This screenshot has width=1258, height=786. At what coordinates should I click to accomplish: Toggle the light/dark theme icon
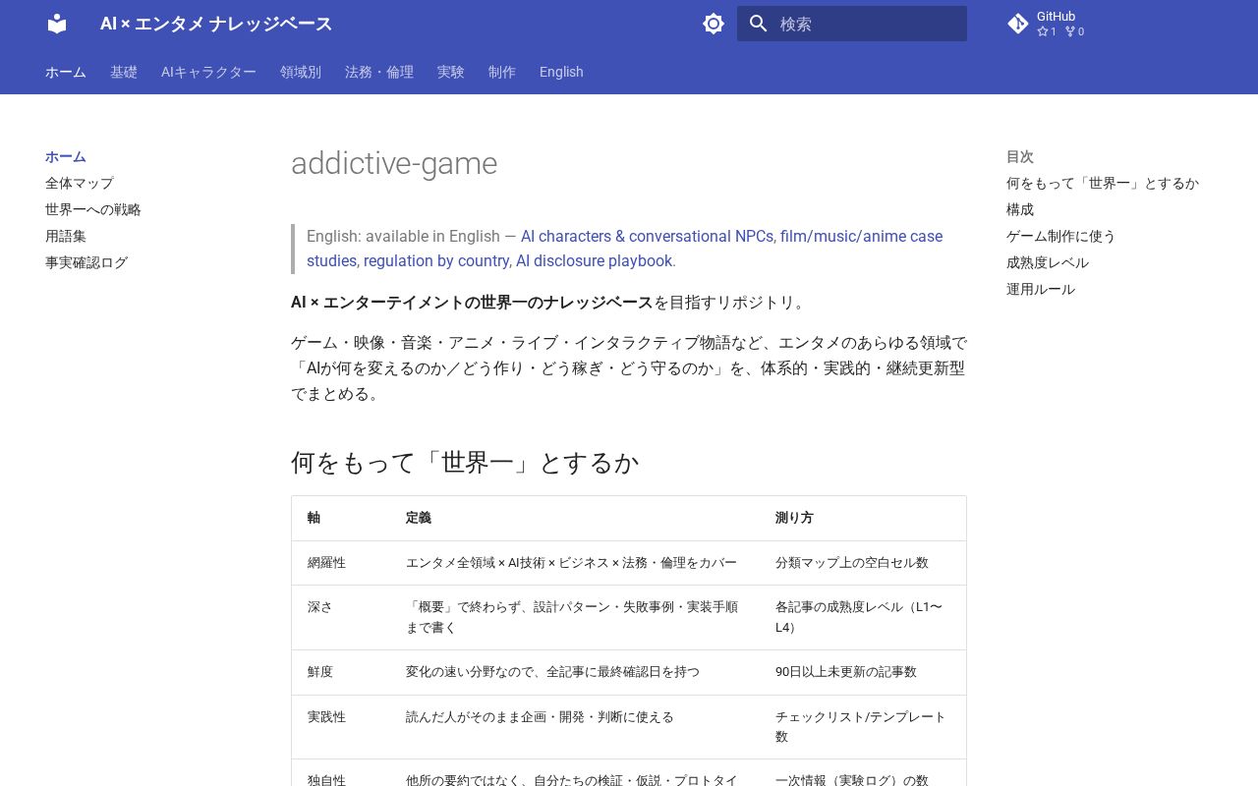pos(714,24)
